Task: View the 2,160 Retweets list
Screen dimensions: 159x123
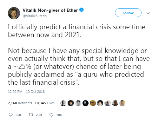Action: [20, 103]
